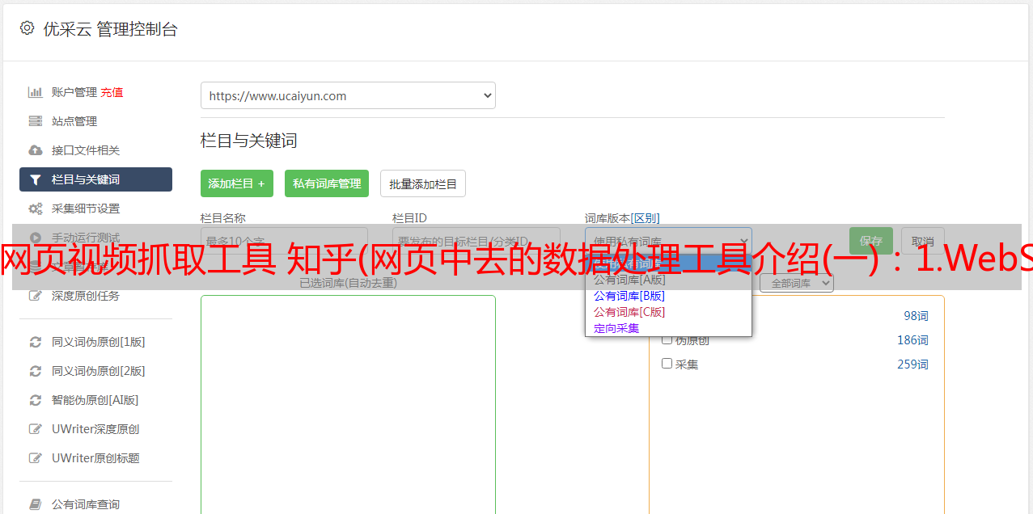1033x514 pixels.
Task: Click edit icon for UWriter深度原创
Action: pyautogui.click(x=35, y=429)
